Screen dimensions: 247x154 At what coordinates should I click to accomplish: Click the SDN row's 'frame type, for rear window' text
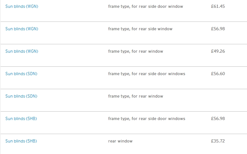point(135,96)
